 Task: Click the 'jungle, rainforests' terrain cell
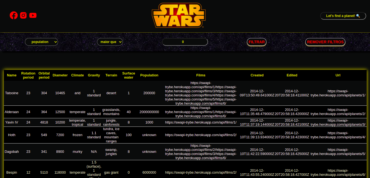(x=111, y=122)
